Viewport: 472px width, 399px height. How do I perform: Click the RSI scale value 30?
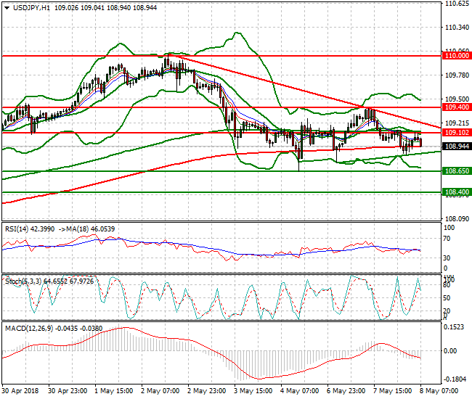tap(447, 258)
